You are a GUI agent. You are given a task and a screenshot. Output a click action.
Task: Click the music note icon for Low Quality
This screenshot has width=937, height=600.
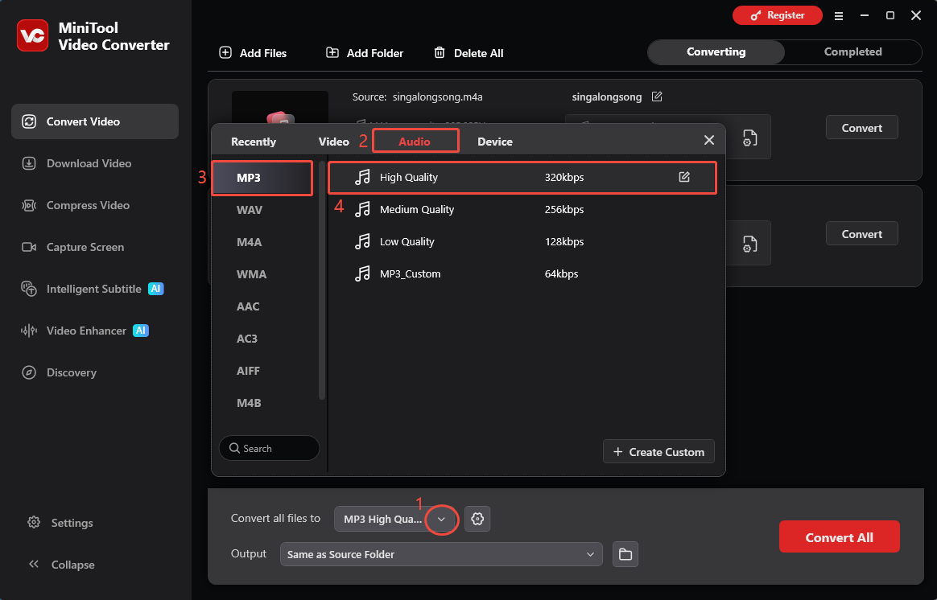pos(362,242)
